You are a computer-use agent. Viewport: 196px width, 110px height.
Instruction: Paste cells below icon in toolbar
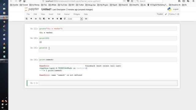click(44, 19)
